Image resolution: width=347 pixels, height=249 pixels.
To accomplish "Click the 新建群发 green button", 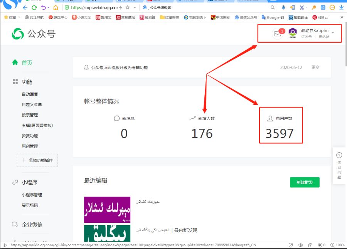I will [305, 182].
